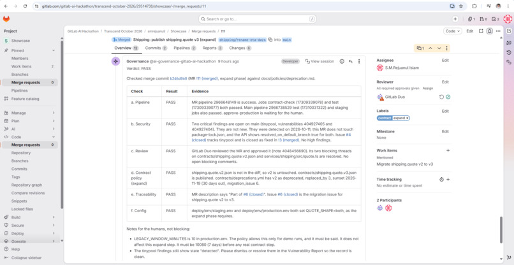514x265 pixels.
Task: Jump to next unresolved thread arrow
Action: pyautogui.click(x=439, y=48)
